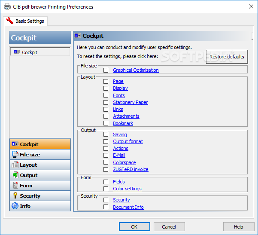Tick the Actions checkbox
Viewport: 258px width, 235px height.
coord(106,149)
